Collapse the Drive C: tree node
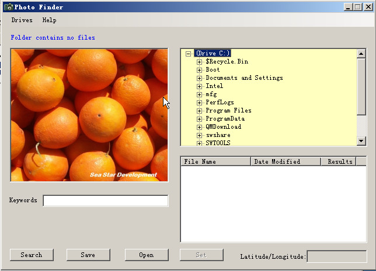Image resolution: width=376 pixels, height=271 pixels. pyautogui.click(x=188, y=54)
